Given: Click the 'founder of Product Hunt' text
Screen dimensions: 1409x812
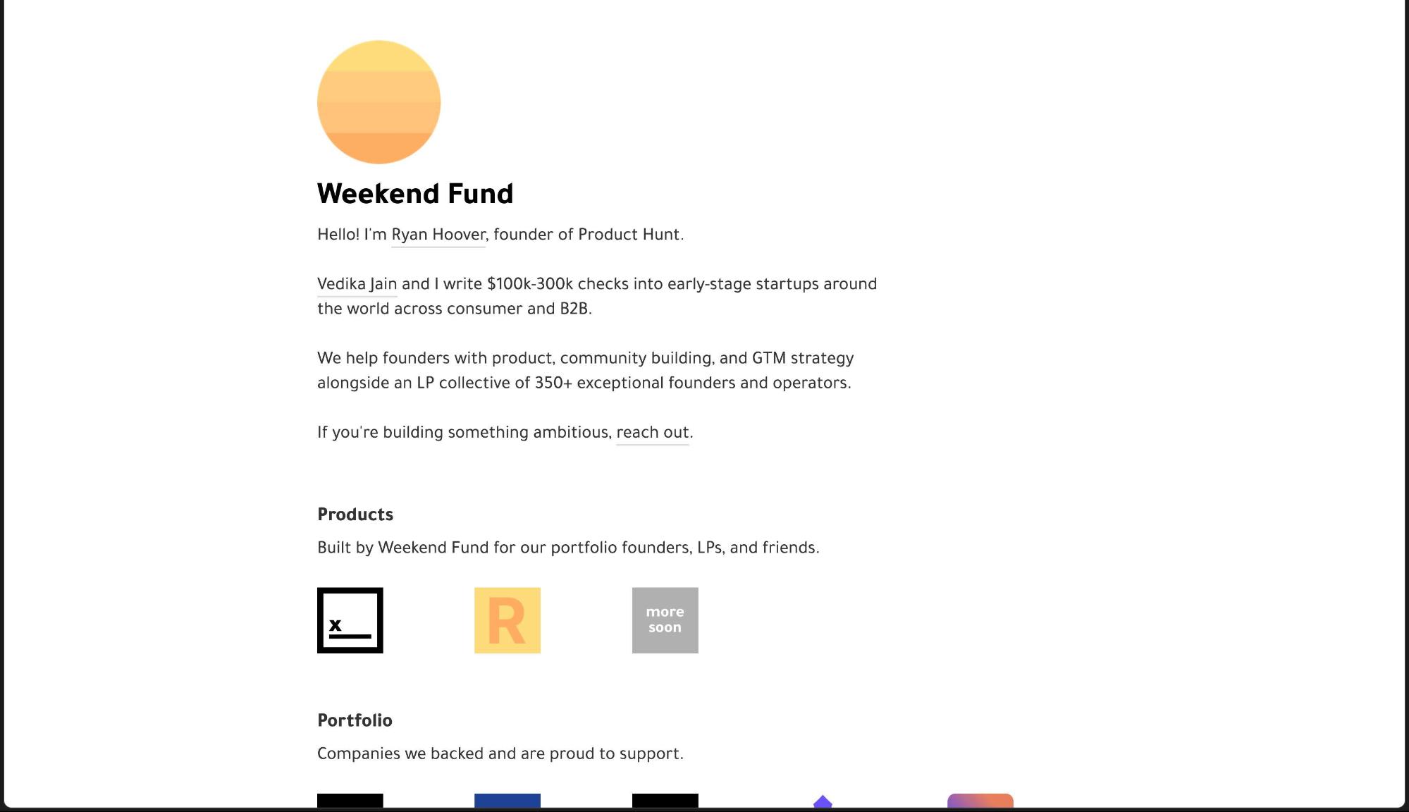Looking at the screenshot, I should [x=589, y=233].
